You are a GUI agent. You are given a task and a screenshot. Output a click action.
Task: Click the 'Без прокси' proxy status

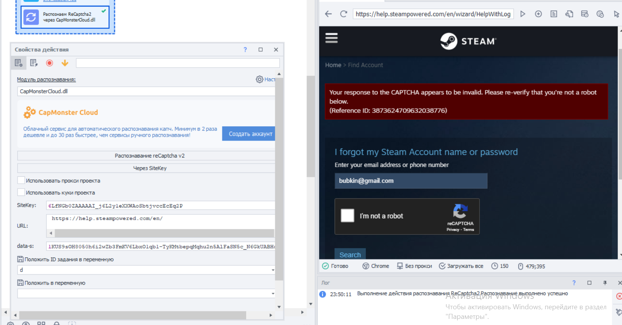pyautogui.click(x=414, y=266)
